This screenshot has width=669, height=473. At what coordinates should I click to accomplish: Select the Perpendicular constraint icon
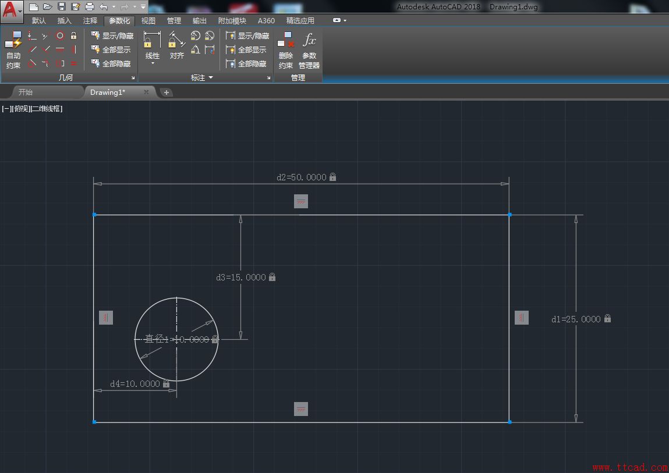[x=45, y=49]
